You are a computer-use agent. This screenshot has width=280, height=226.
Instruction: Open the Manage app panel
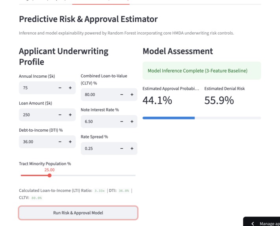coord(261,222)
